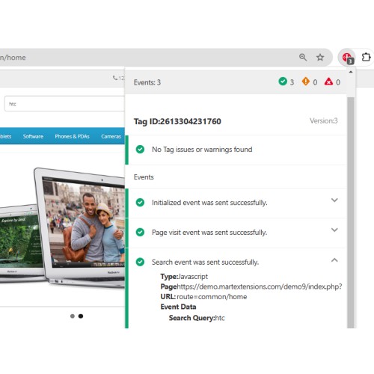The height and width of the screenshot is (374, 374).
Task: Click the green success count icon
Action: point(283,82)
